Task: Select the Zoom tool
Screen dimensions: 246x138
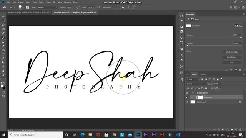Action: pos(3,75)
